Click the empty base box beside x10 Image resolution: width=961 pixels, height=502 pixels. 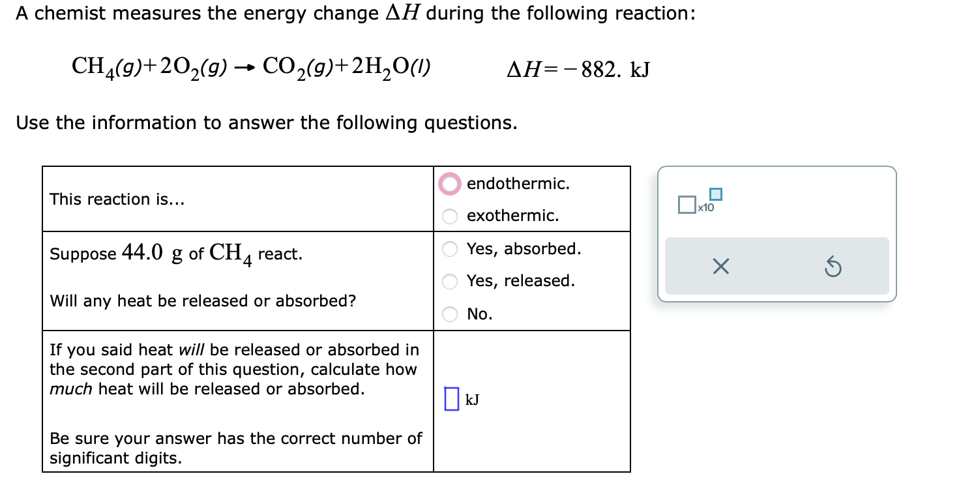point(688,204)
